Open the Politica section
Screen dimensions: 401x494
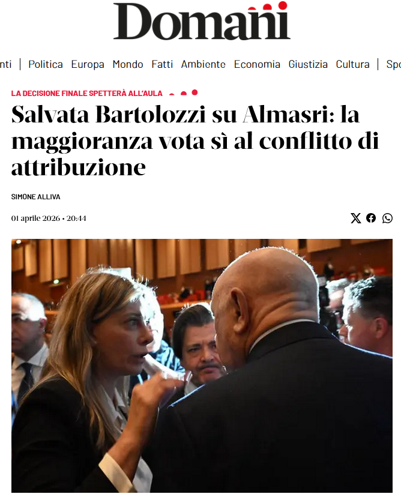(46, 64)
